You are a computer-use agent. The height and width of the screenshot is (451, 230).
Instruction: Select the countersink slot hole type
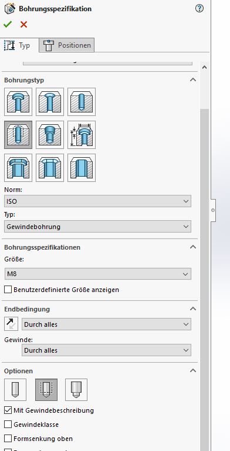[50, 168]
